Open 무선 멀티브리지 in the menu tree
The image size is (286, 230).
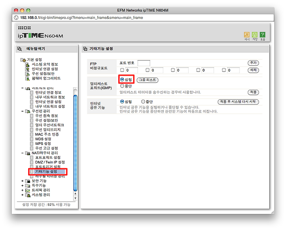(x=48, y=129)
